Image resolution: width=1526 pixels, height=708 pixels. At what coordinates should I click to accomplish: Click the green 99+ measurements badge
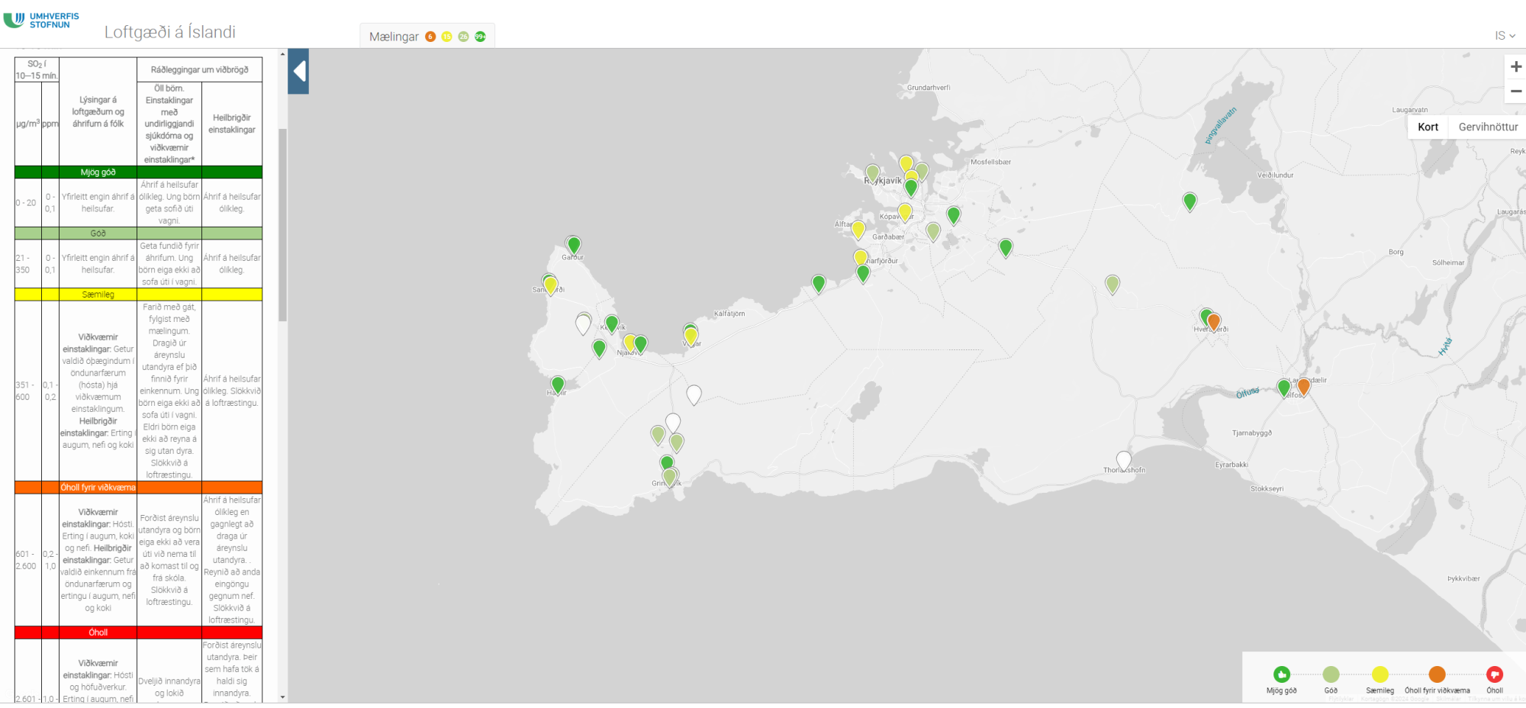pyautogui.click(x=480, y=37)
